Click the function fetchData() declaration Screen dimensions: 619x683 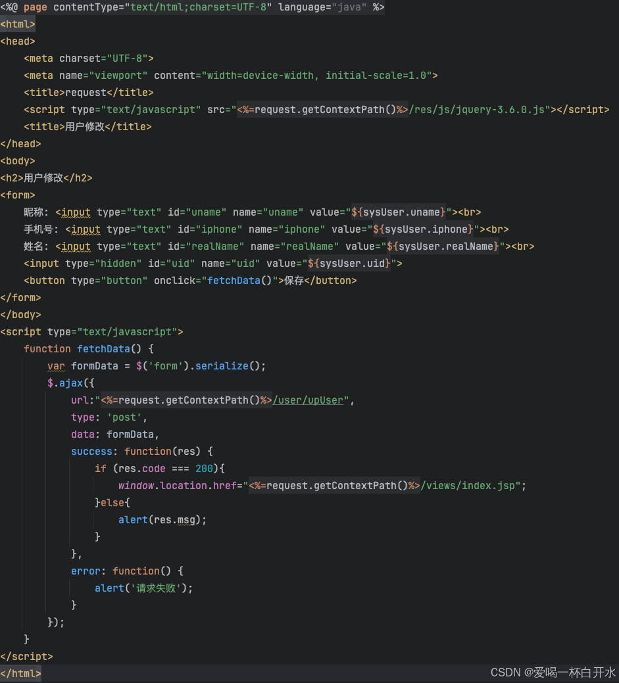[x=89, y=349]
